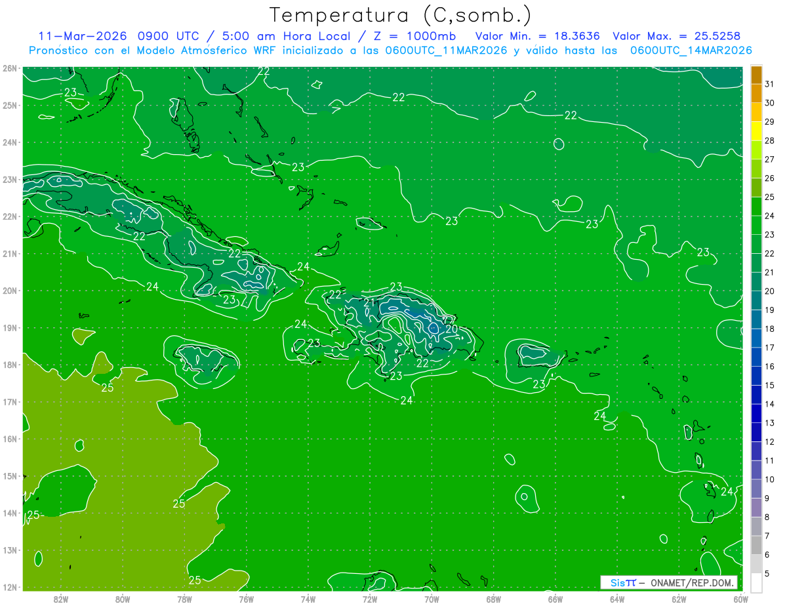The width and height of the screenshot is (787, 608).
Task: Click the 20 contour label over Hispaniola
Action: point(451,329)
